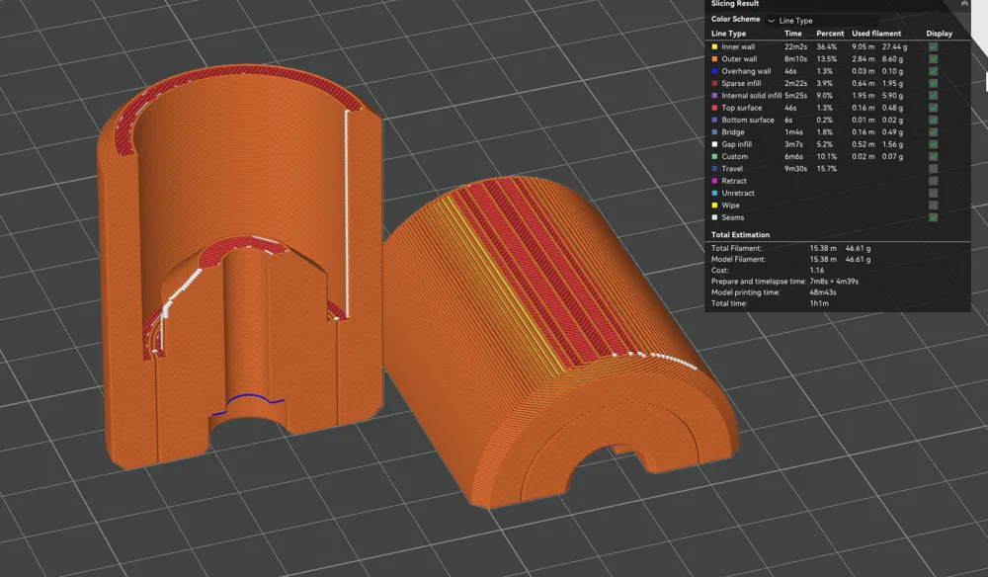Image resolution: width=988 pixels, height=577 pixels.
Task: Select the Gap infill row label
Action: tap(737, 144)
